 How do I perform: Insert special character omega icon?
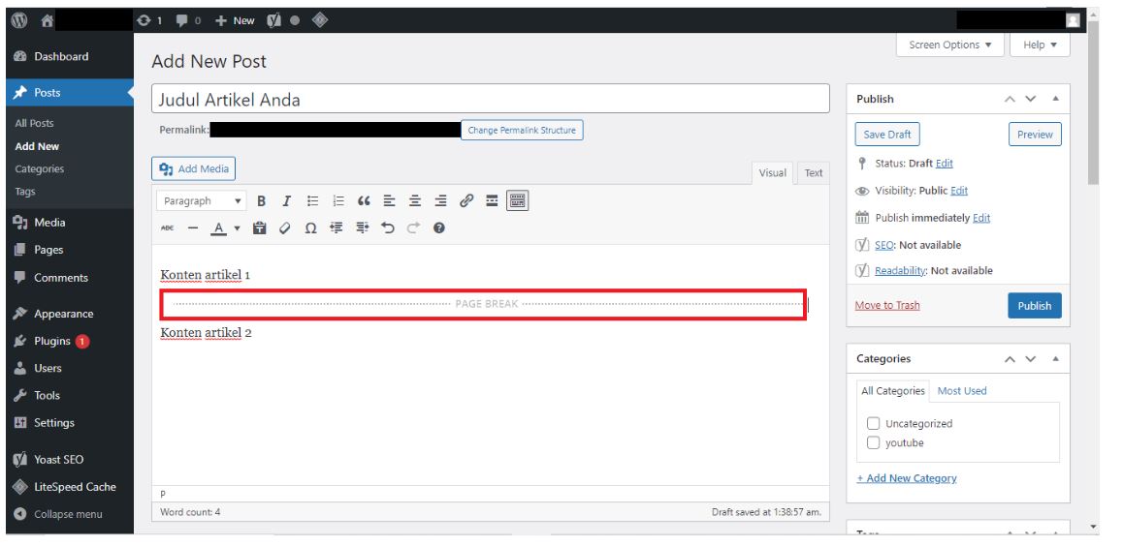tap(311, 227)
